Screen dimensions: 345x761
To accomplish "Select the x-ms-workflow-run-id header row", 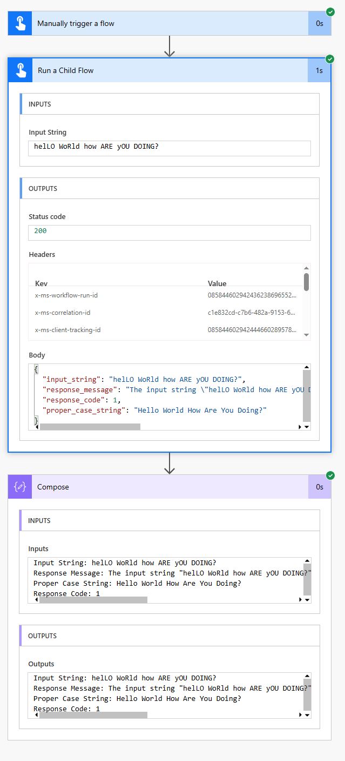I will (x=166, y=295).
